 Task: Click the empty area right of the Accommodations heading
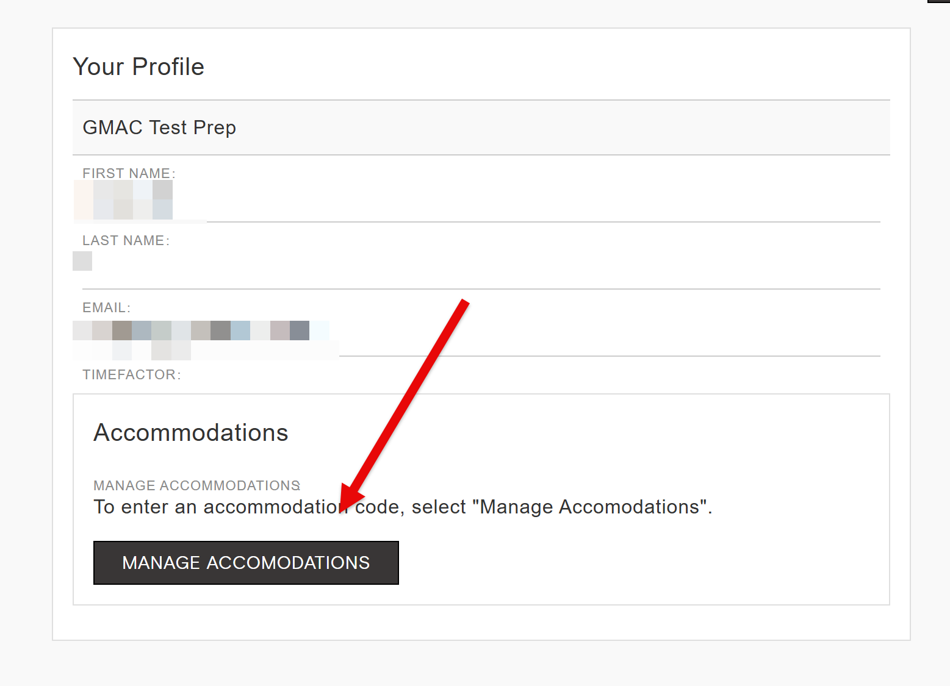[x=549, y=432]
